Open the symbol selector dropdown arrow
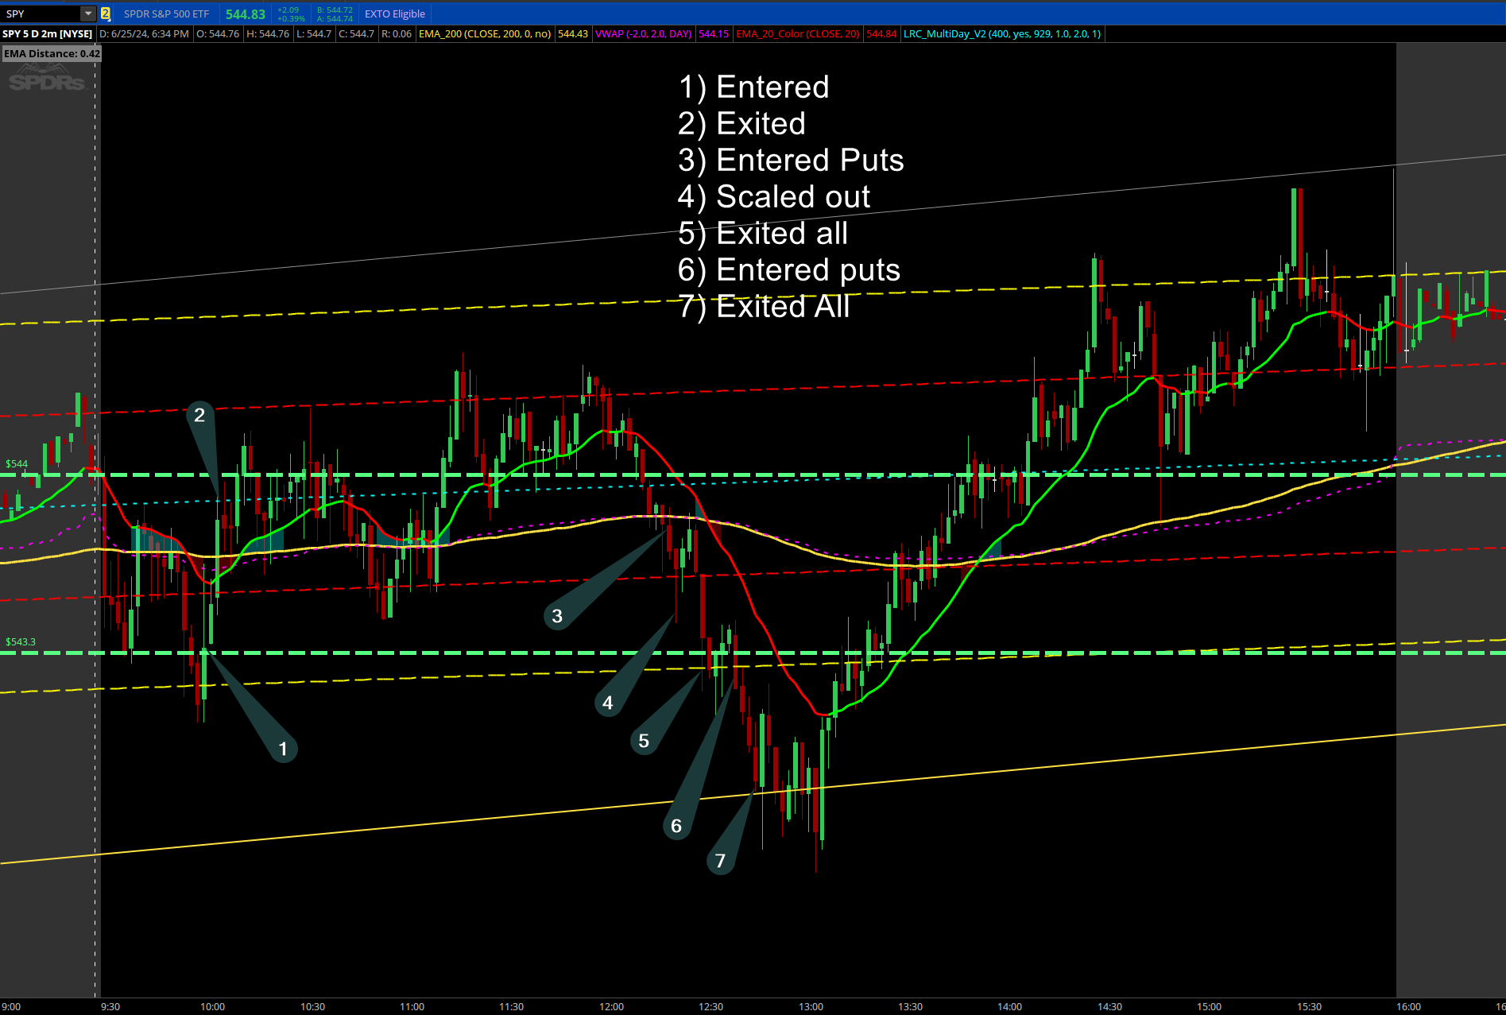The height and width of the screenshot is (1015, 1506). [88, 14]
